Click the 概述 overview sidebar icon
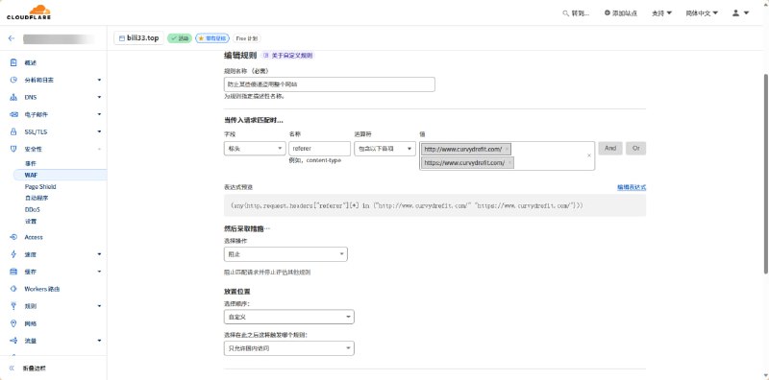This screenshot has width=769, height=380. point(13,62)
